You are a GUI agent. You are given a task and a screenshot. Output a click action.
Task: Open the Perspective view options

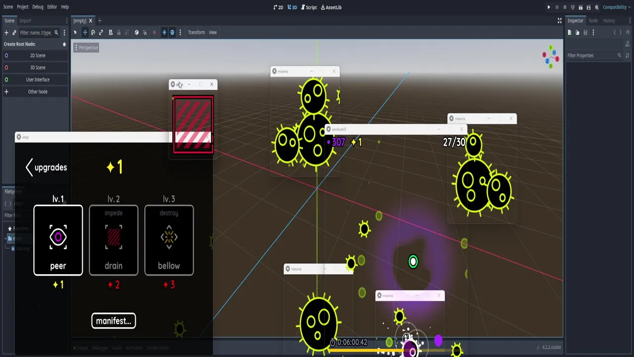coord(86,48)
